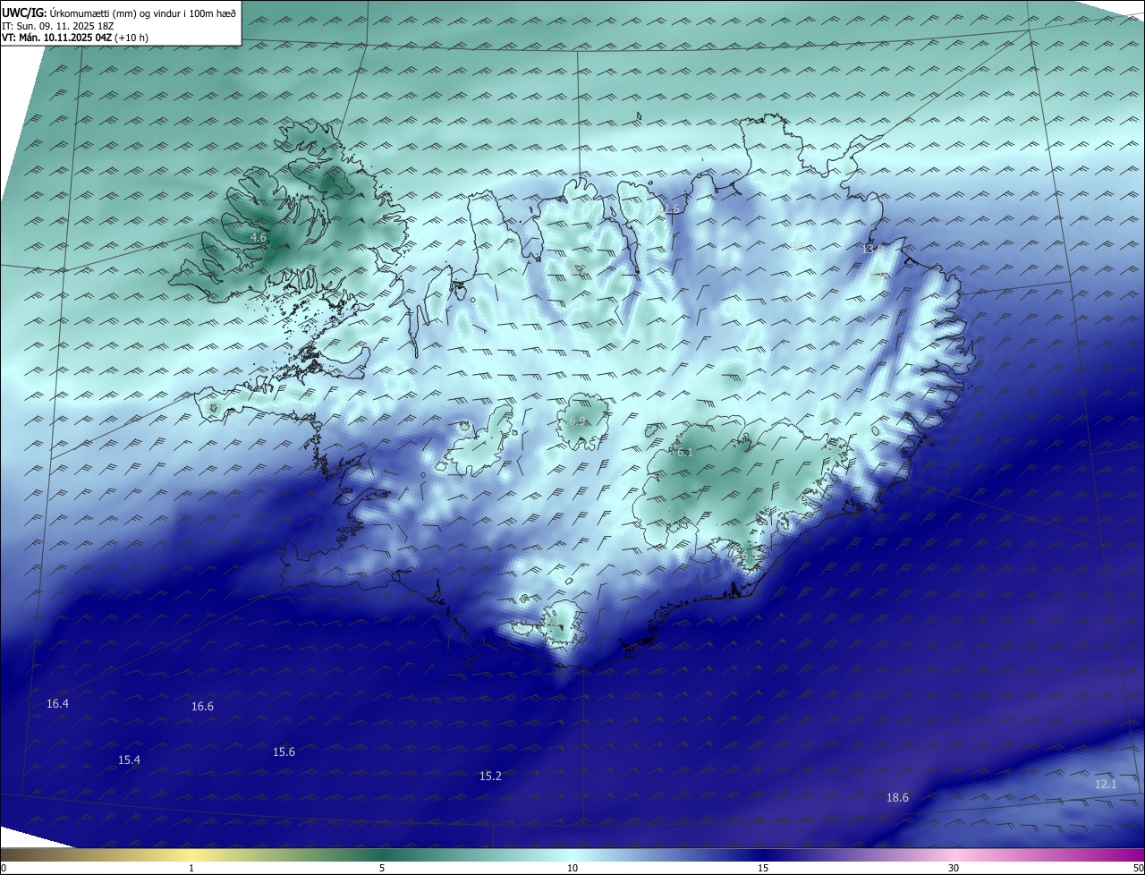
Task: Click the 12.6 value label on the north coast
Action: tap(668, 208)
